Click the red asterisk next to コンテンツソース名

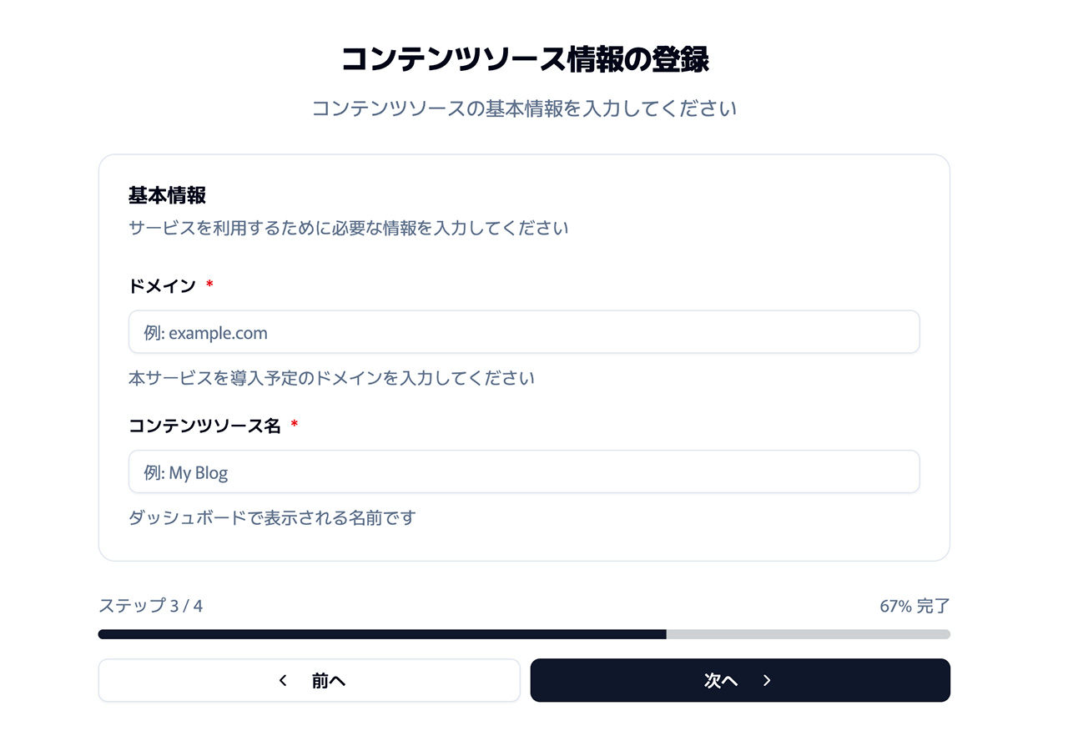tap(294, 425)
